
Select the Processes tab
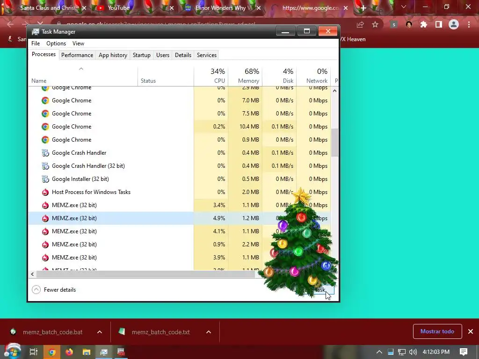coord(44,54)
